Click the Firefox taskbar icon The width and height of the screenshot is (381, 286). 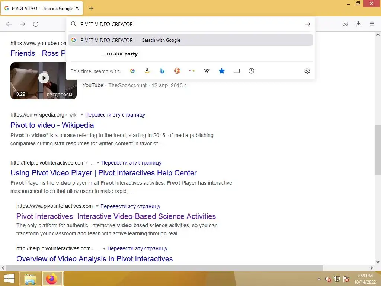pyautogui.click(x=51, y=279)
